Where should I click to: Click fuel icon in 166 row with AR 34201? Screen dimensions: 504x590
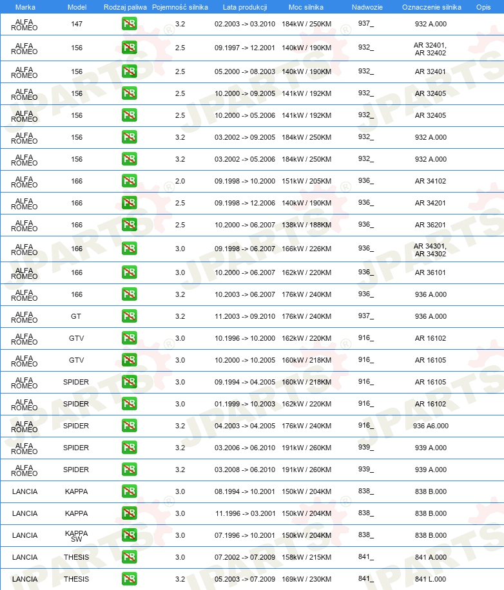click(x=129, y=202)
